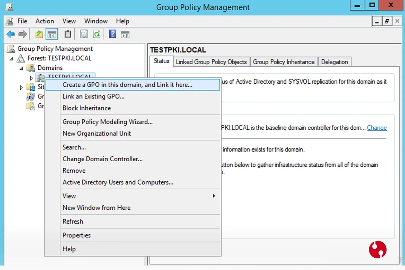The width and height of the screenshot is (405, 270).
Task: Click the MMC menu bar app icon
Action: [x=9, y=21]
